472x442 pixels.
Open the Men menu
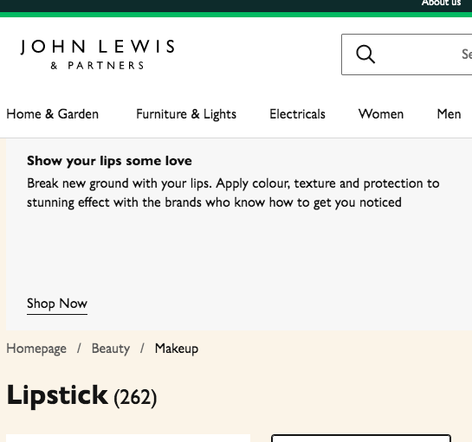(x=449, y=114)
